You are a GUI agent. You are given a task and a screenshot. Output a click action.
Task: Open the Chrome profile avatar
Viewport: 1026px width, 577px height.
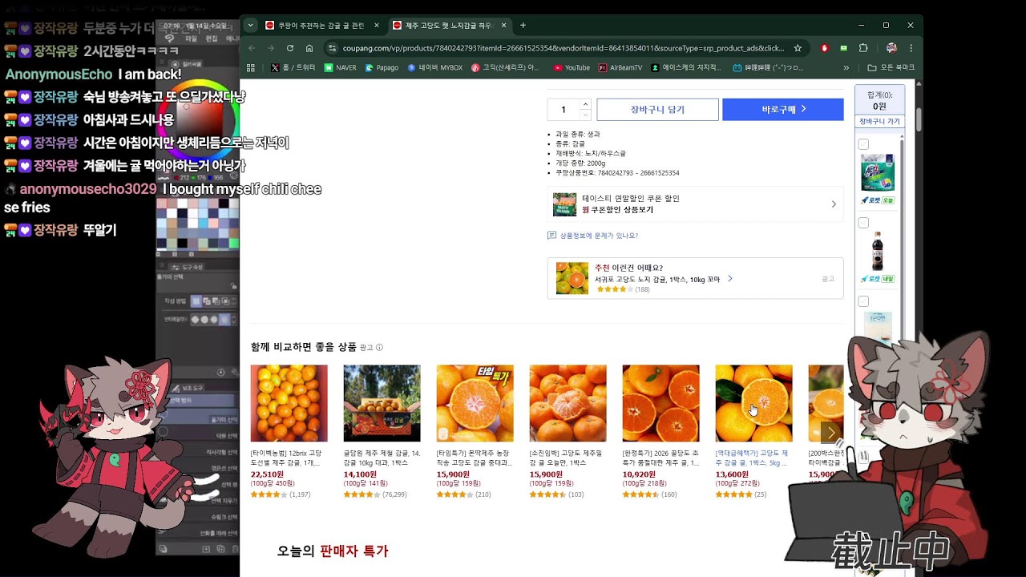[891, 48]
